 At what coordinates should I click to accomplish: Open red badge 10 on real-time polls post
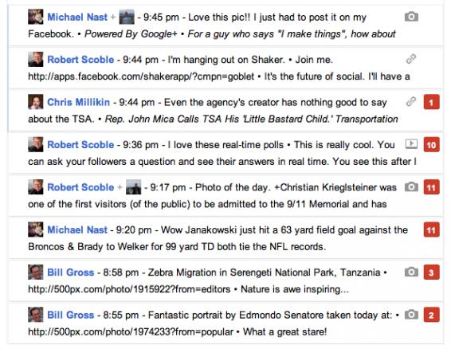(431, 144)
